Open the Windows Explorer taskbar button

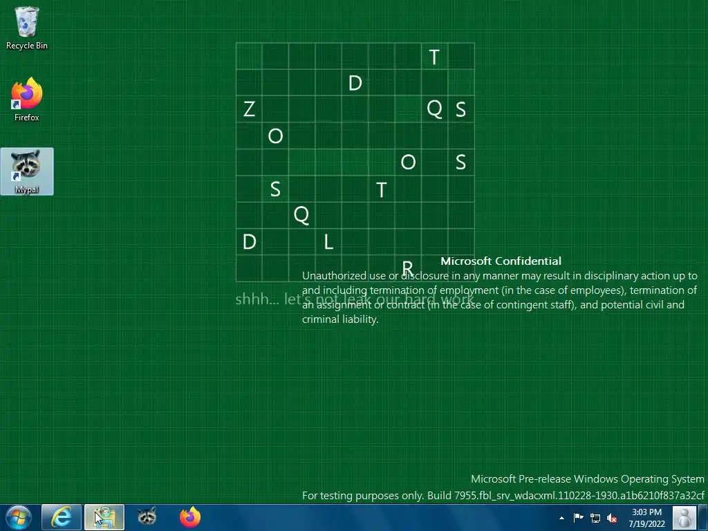pos(104,517)
